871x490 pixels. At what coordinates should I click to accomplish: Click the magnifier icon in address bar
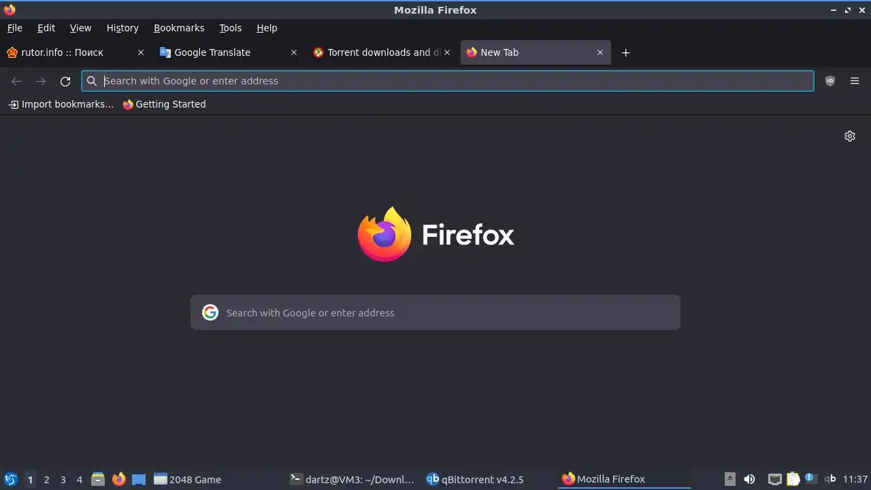(92, 81)
